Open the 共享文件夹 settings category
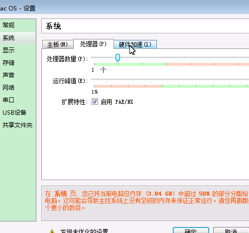Screen dimensions: 249x233 click(17, 125)
